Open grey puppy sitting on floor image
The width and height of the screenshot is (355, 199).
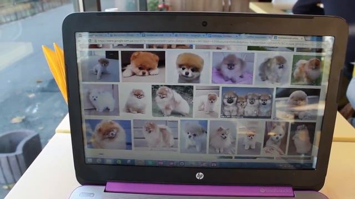click(100, 66)
